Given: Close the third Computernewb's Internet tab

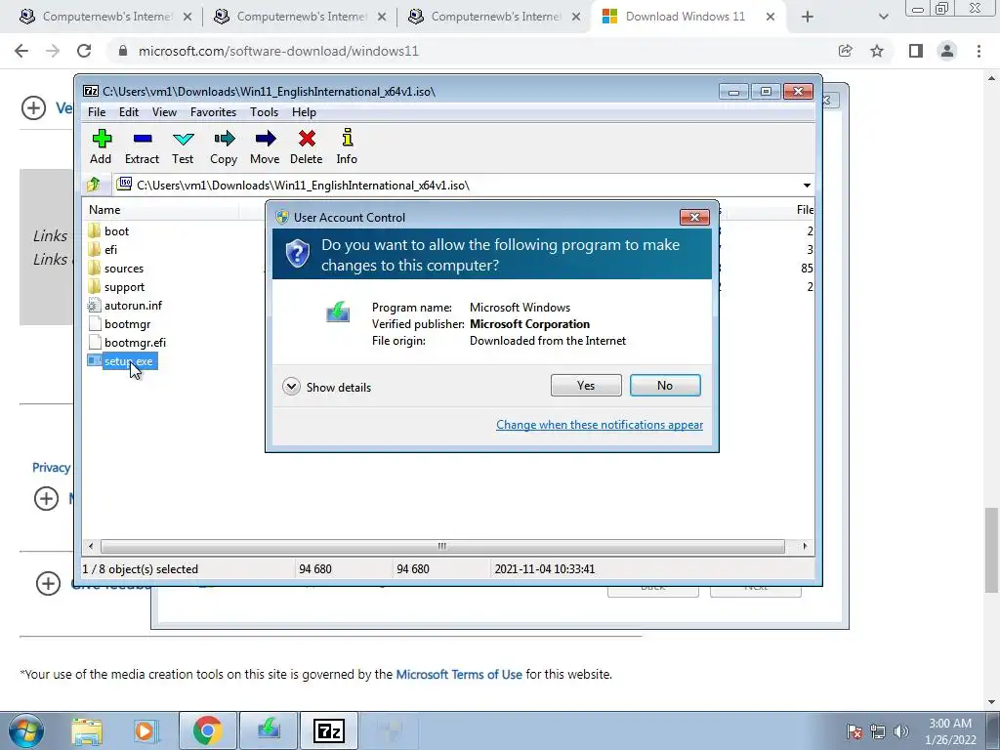Looking at the screenshot, I should [x=576, y=18].
